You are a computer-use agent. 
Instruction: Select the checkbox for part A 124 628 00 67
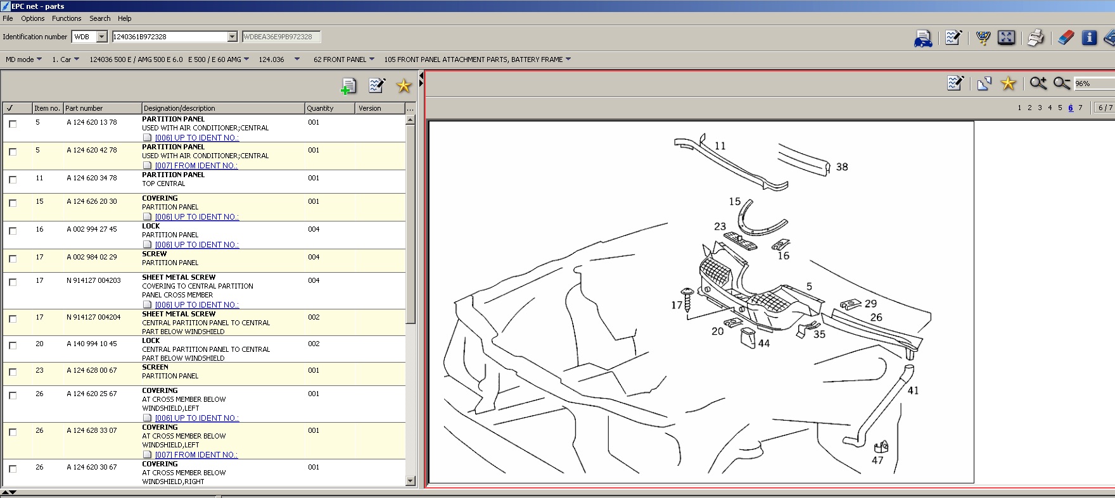click(x=13, y=372)
